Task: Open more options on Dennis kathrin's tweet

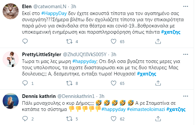Action: pyautogui.click(x=185, y=96)
